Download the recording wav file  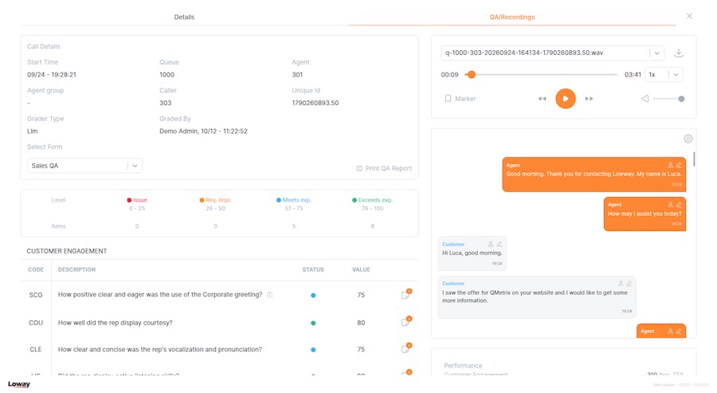tap(679, 53)
